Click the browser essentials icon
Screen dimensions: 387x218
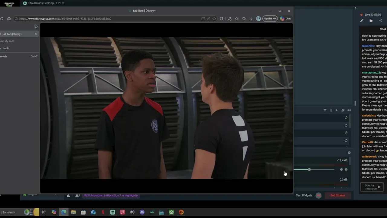(230, 18)
